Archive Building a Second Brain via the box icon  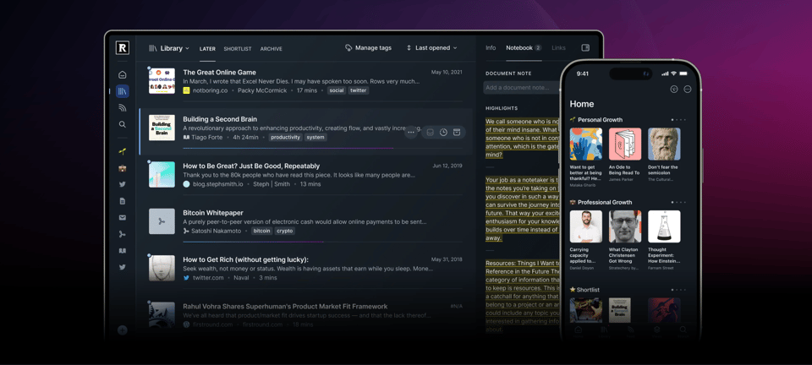pos(457,133)
